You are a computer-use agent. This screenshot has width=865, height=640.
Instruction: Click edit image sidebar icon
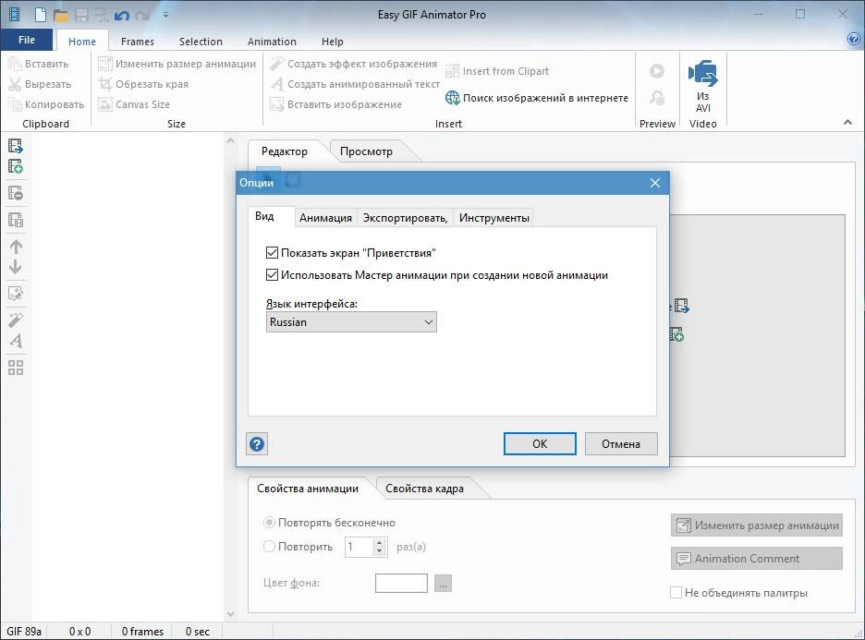16,294
